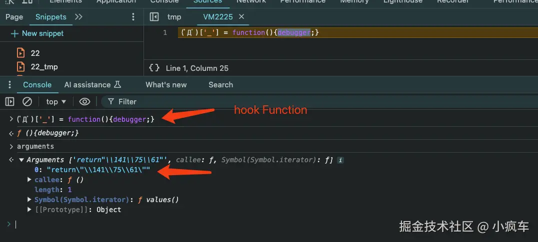
Task: Select the tmp editor tab
Action: [174, 17]
